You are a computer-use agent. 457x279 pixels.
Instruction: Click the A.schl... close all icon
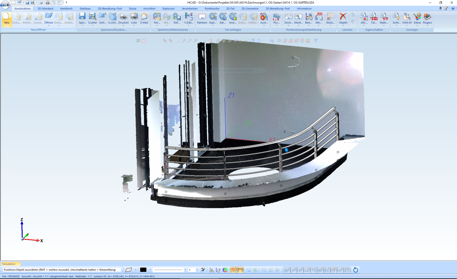[x=113, y=17]
